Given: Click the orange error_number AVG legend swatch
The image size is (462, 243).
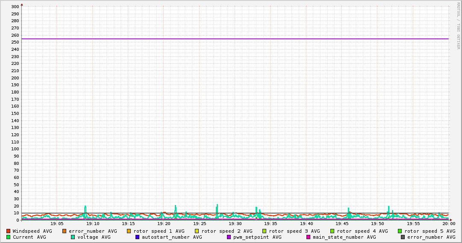Looking at the screenshot, I should 65,231.
